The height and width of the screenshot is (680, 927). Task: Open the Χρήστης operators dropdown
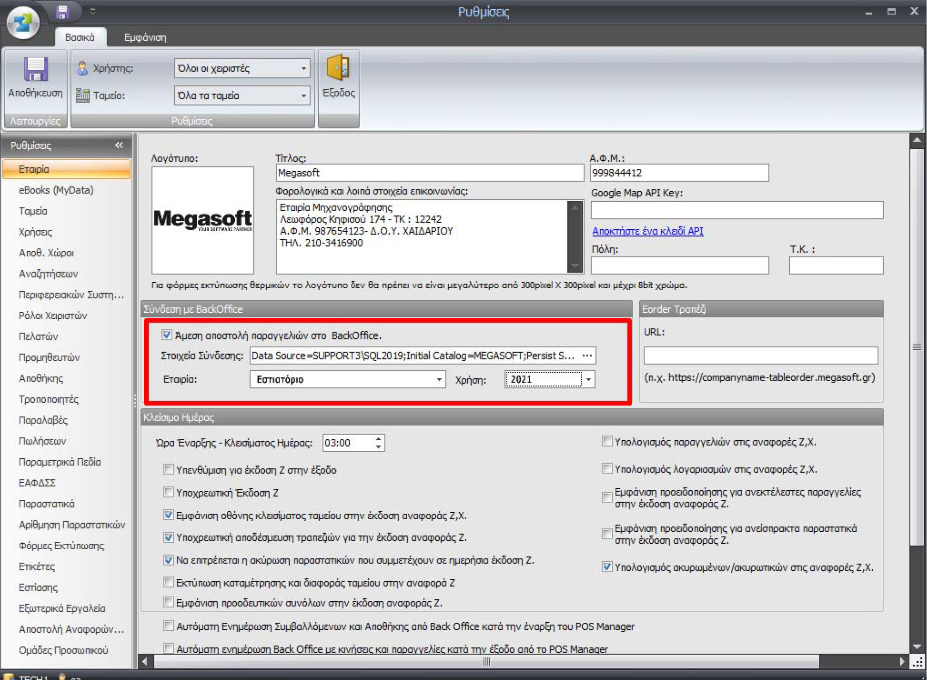(303, 68)
